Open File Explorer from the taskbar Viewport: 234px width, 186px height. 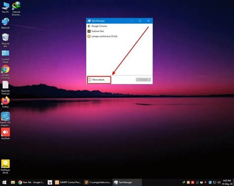[13, 182]
